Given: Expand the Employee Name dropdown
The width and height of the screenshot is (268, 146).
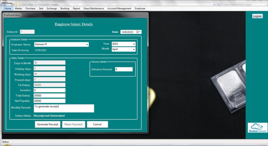Looking at the screenshot, I should (x=87, y=45).
